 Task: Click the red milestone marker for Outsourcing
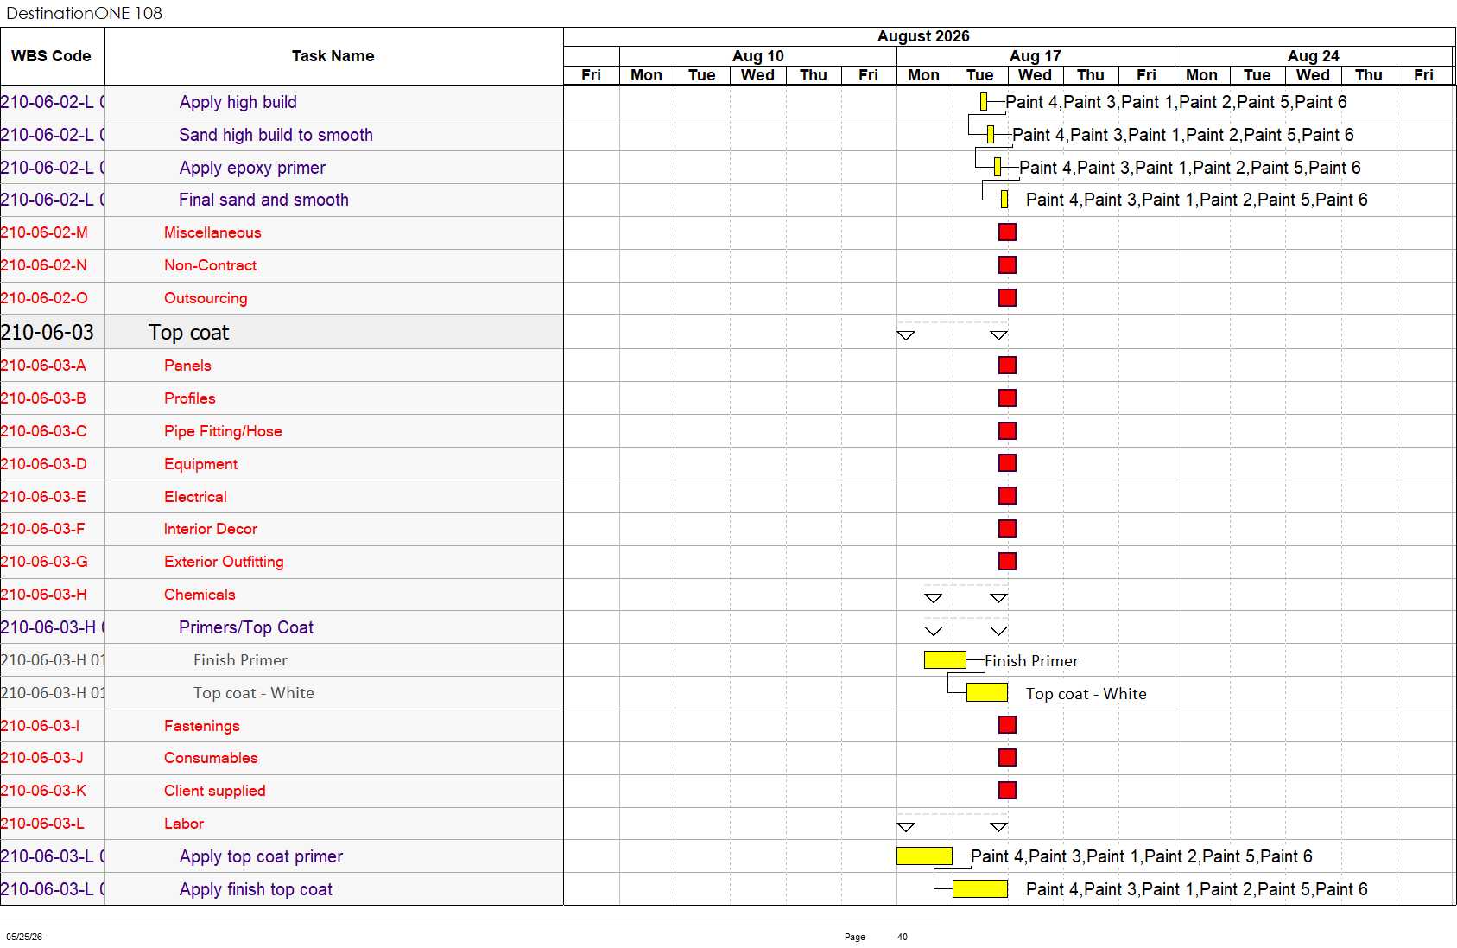pos(1007,298)
